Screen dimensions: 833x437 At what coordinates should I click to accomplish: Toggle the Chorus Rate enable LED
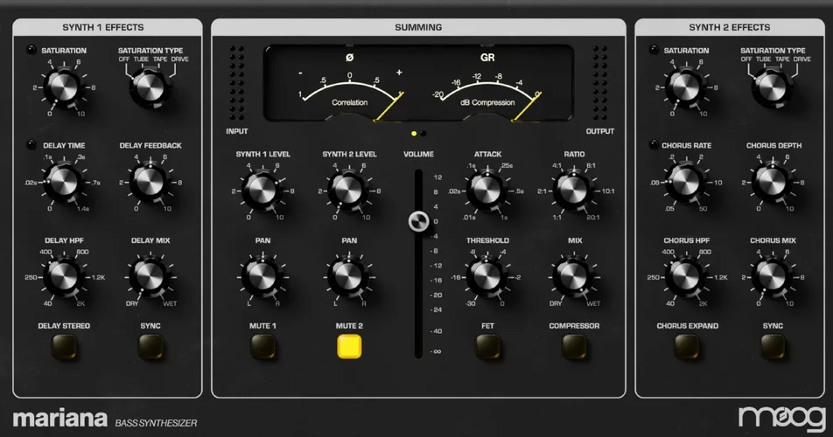[x=654, y=145]
